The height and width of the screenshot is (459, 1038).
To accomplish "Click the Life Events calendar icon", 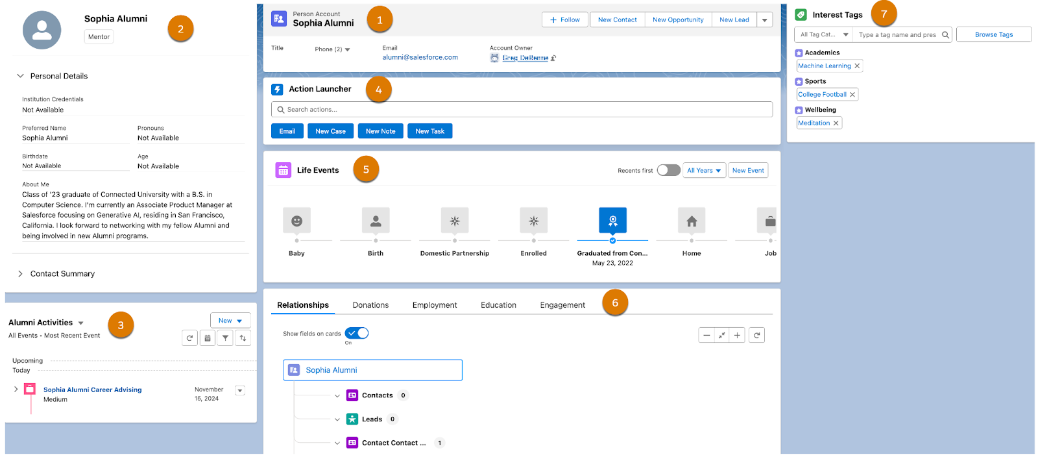I will 284,170.
